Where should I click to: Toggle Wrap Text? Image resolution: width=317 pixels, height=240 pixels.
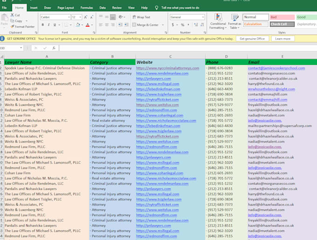pyautogui.click(x=141, y=17)
